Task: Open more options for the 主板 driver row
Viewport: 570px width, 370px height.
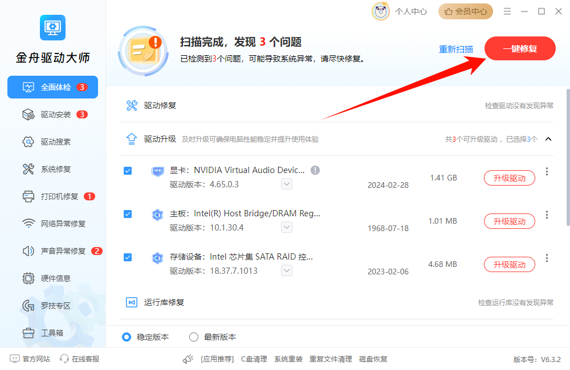Action: (x=547, y=215)
